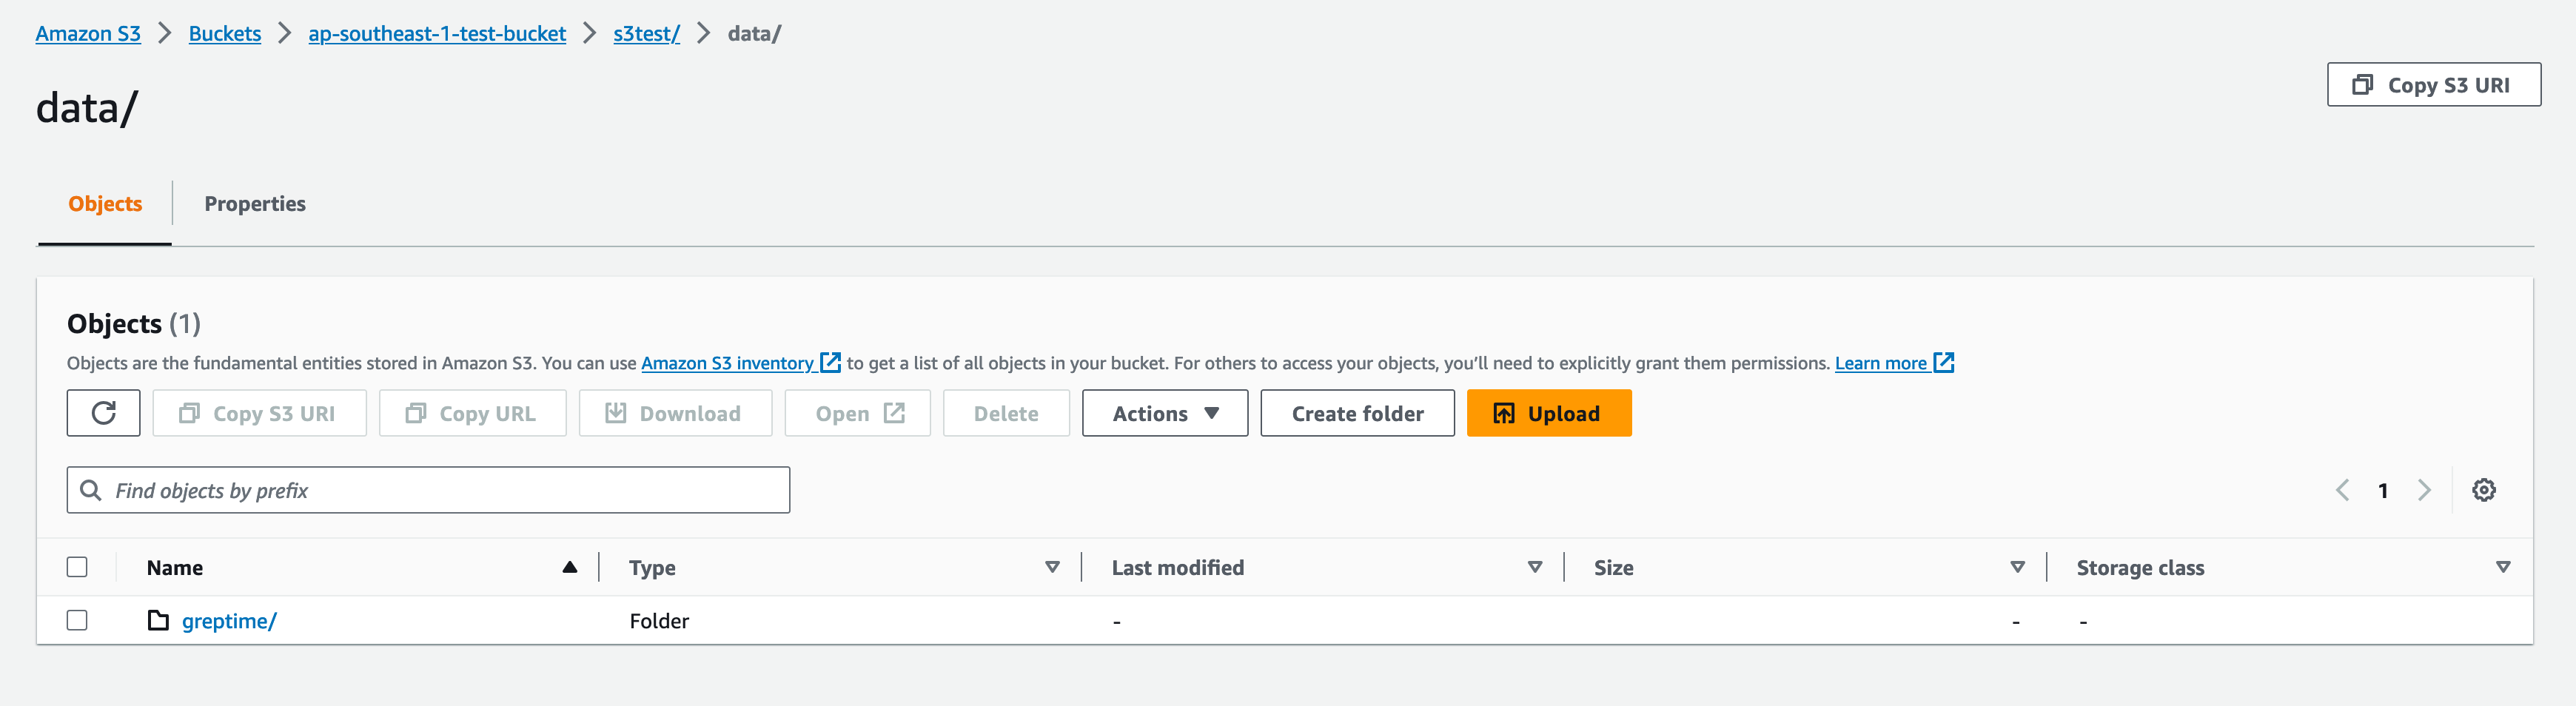Expand the Actions dropdown
The width and height of the screenshot is (2576, 706).
[x=1164, y=413]
